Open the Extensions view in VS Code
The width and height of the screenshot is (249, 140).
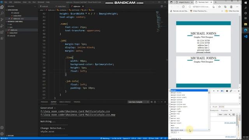[x=2, y=32]
